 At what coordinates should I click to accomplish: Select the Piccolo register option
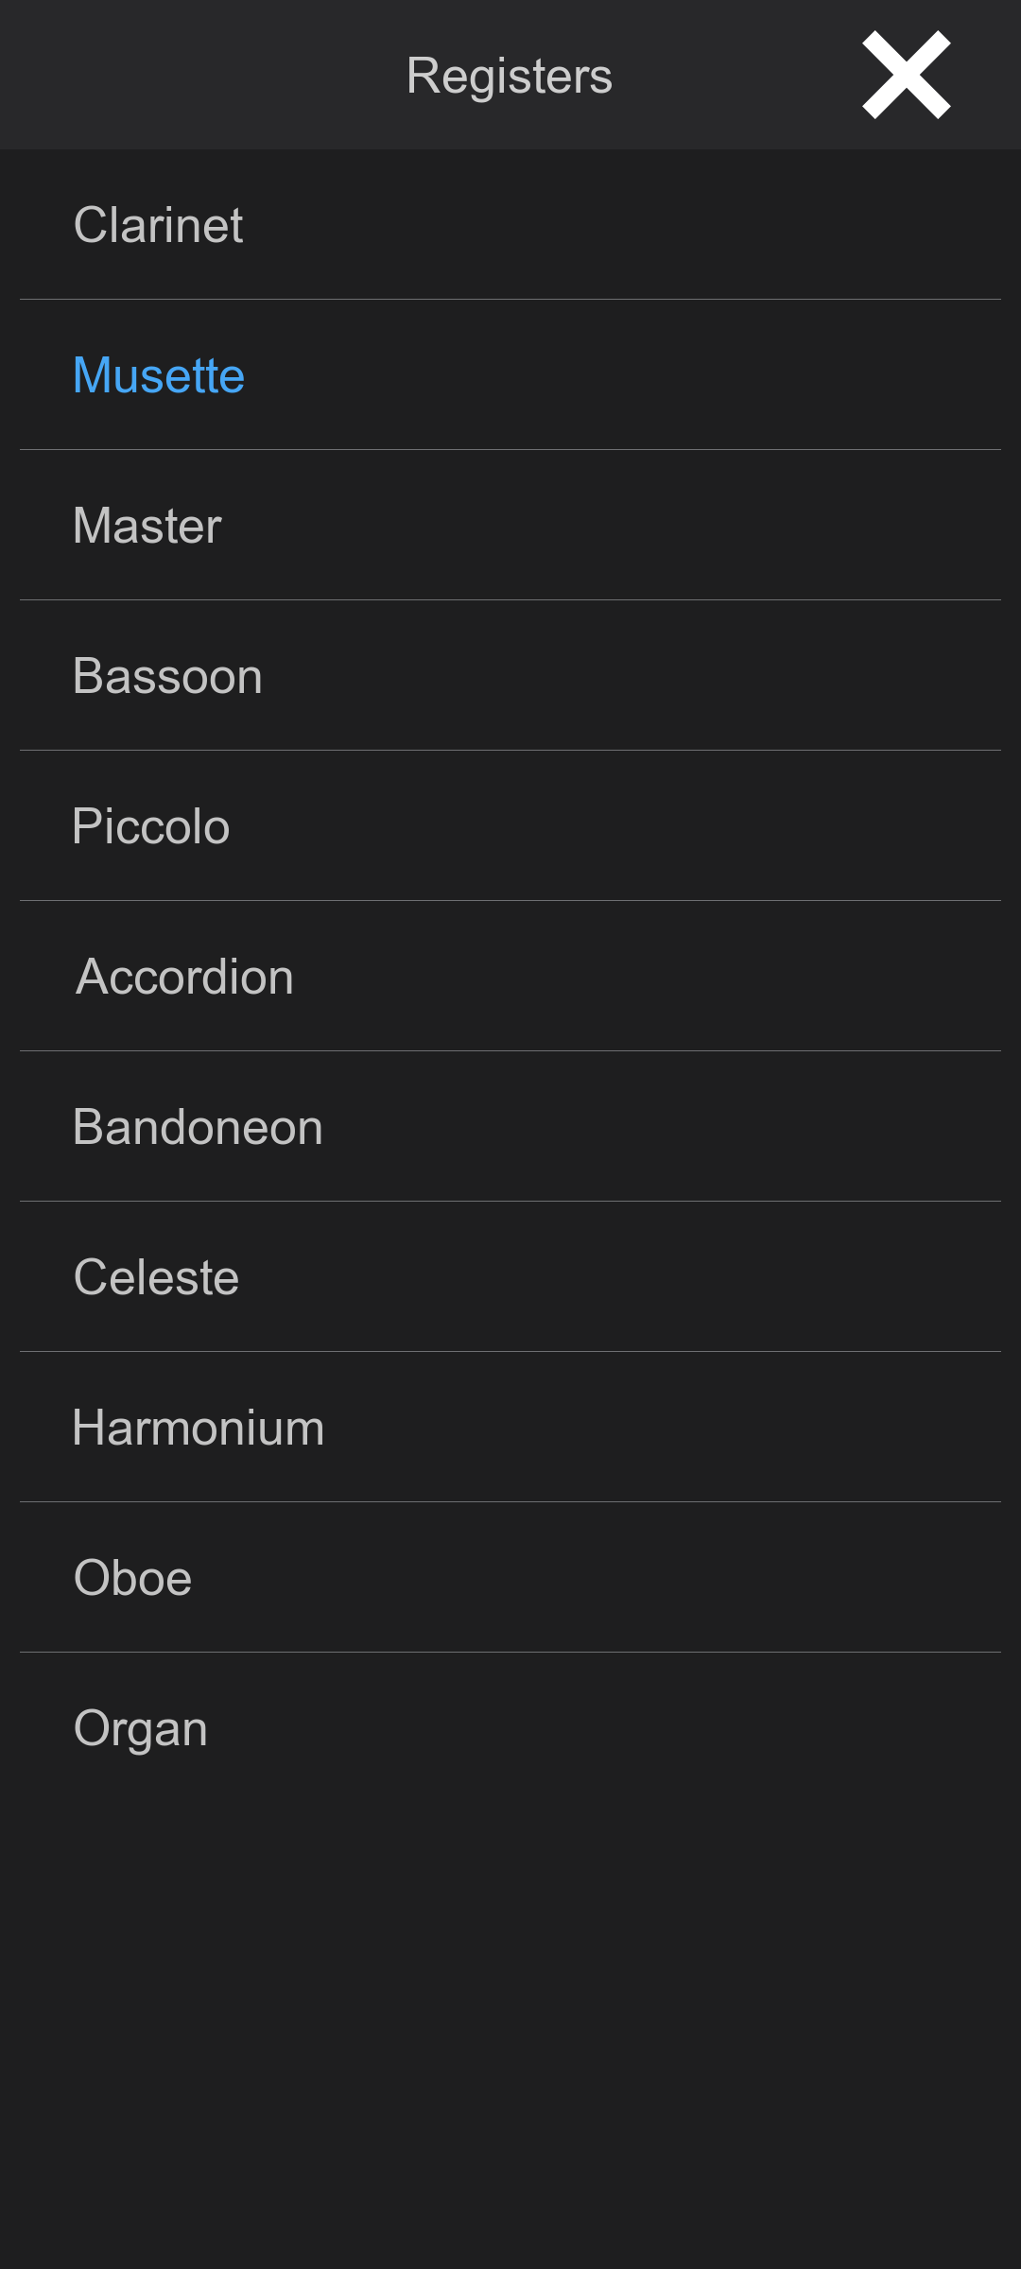click(x=151, y=826)
